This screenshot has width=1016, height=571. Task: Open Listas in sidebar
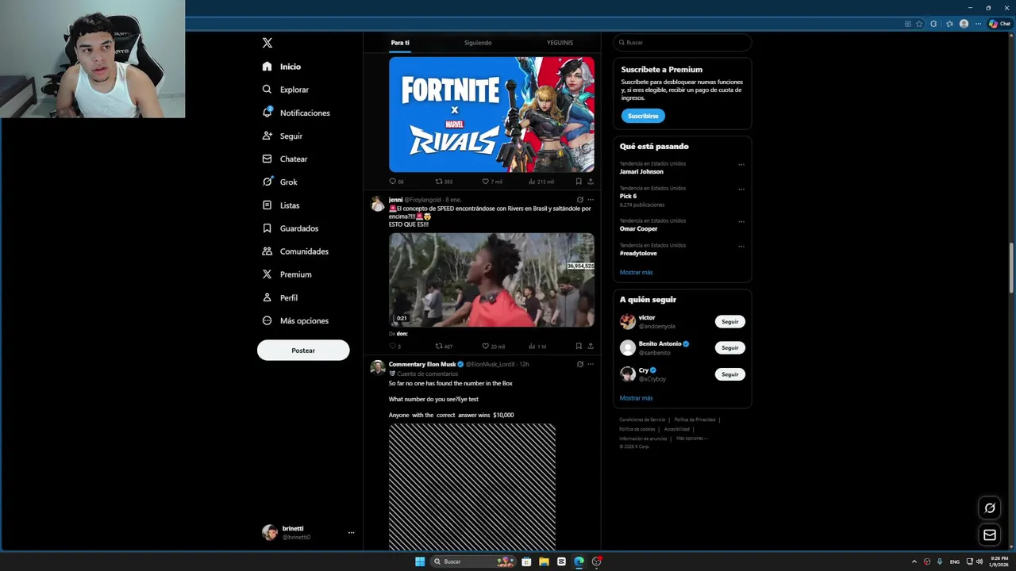281,205
